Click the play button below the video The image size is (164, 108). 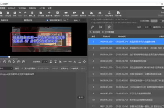[14, 62]
